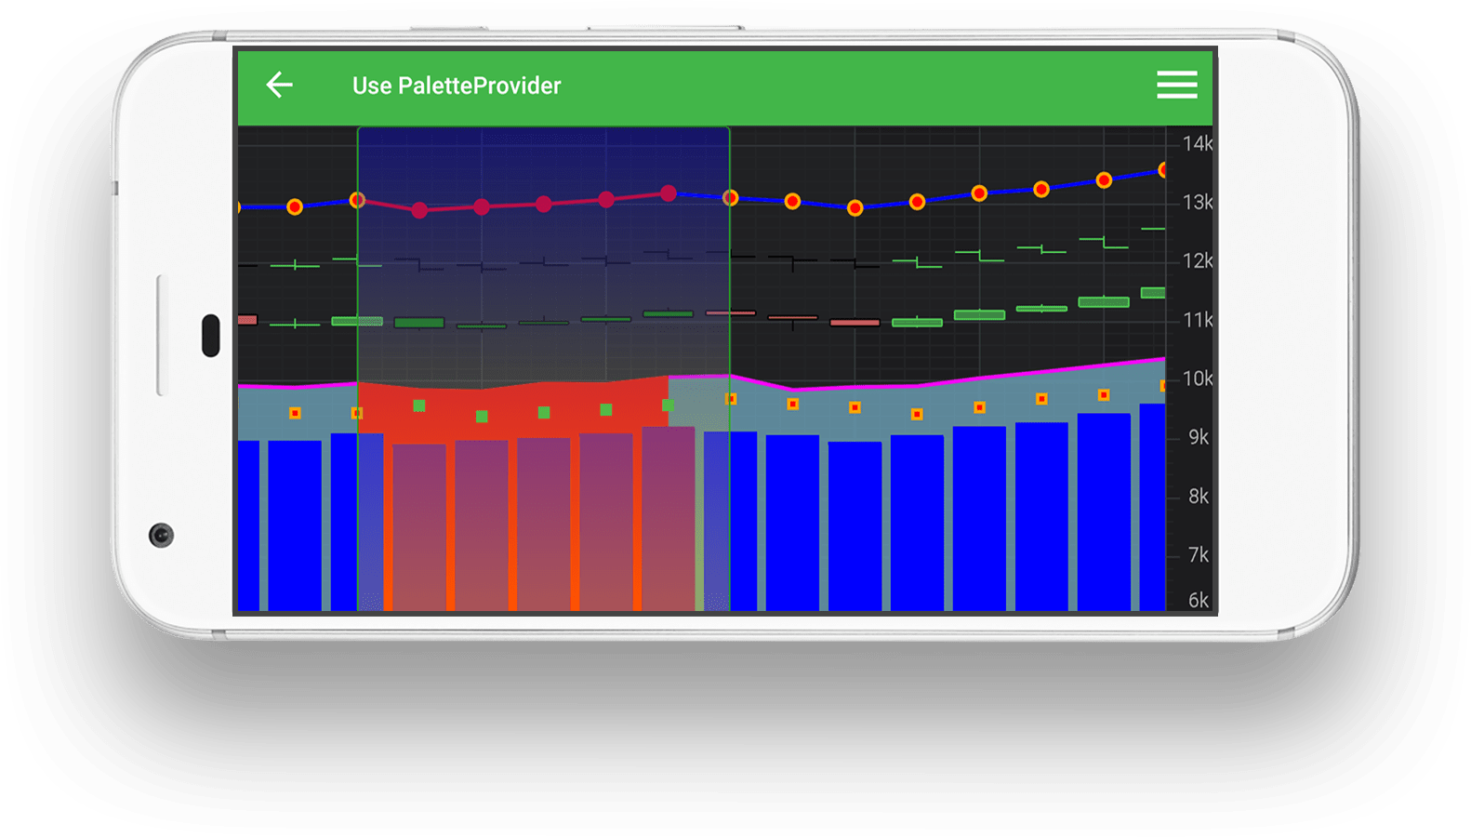The height and width of the screenshot is (837, 1471).
Task: Open the hamburger menu
Action: coord(1176,85)
